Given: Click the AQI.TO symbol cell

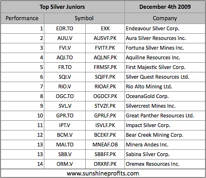Looking at the screenshot, I should (65, 58).
